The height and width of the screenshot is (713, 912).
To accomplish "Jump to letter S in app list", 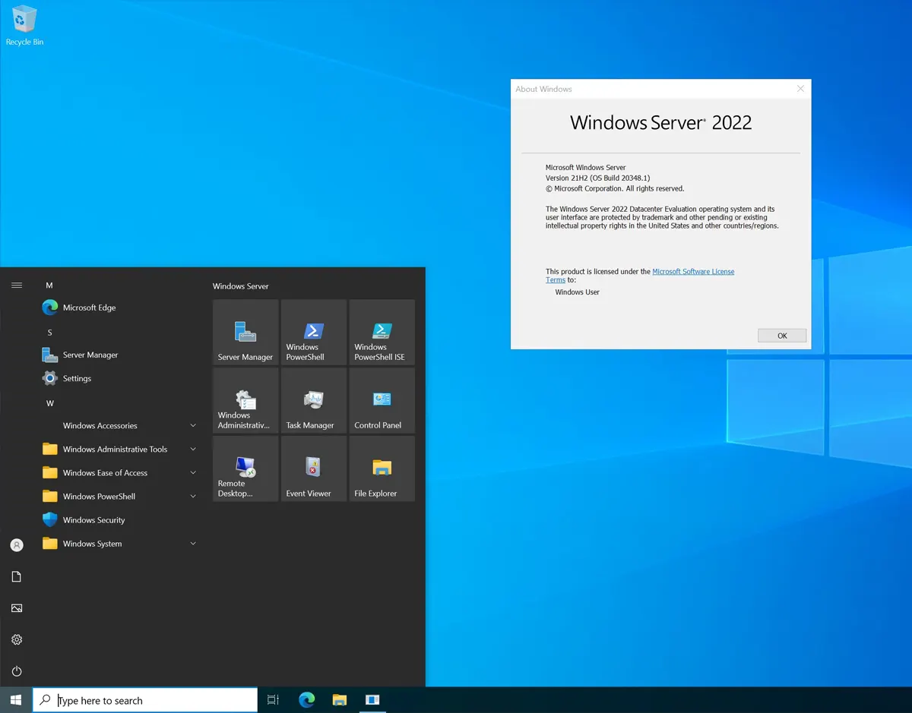I will [49, 333].
